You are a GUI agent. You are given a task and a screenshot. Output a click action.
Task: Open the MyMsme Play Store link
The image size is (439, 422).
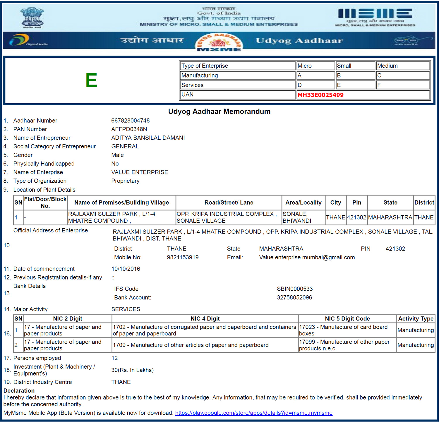(253, 413)
